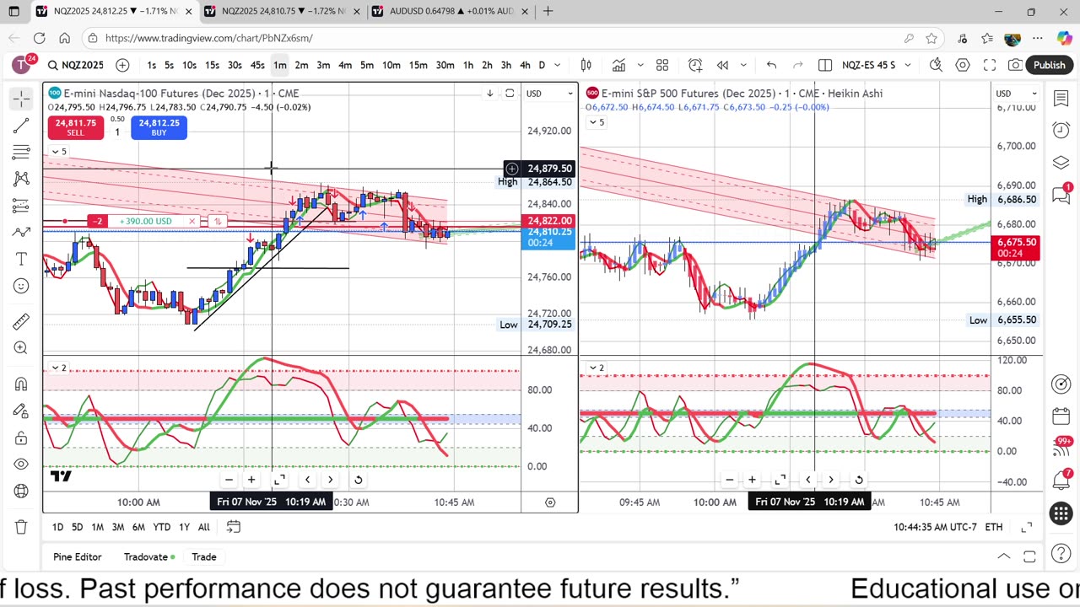Expand the timeframe dropdown arrow
This screenshot has width=1080, height=607.
pyautogui.click(x=558, y=65)
